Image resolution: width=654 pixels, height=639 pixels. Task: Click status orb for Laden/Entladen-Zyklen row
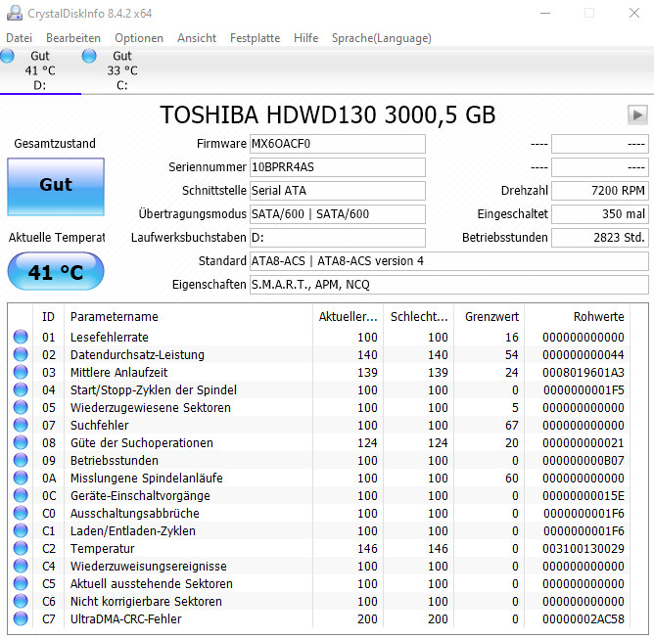click(21, 530)
